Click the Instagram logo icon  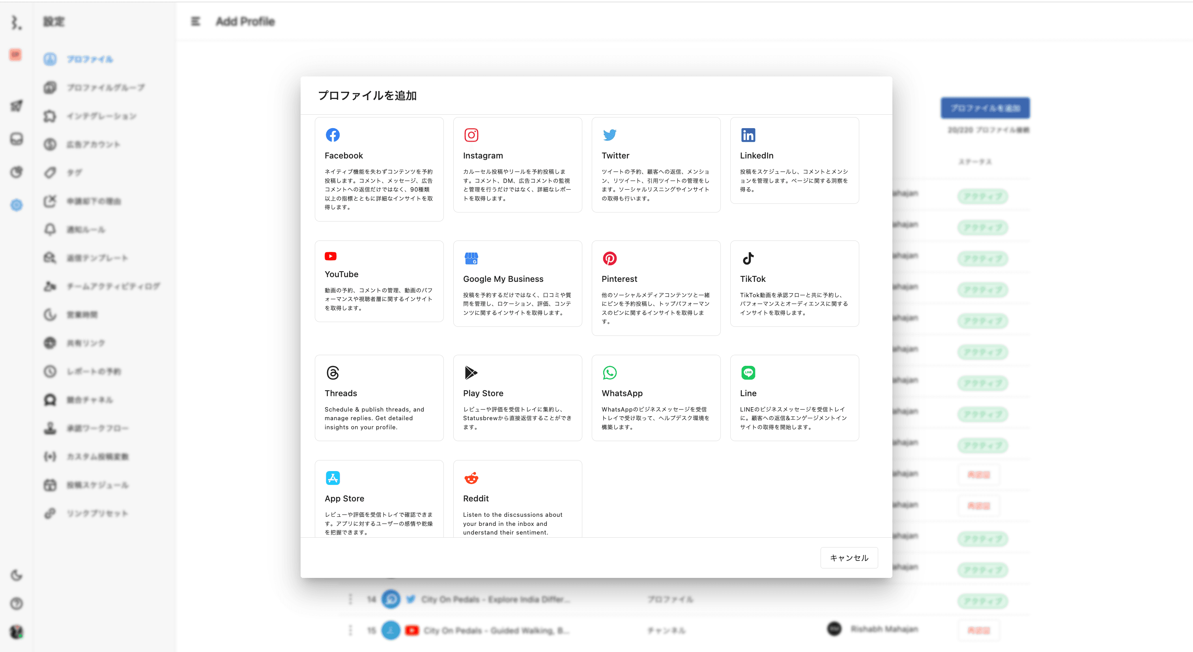click(471, 135)
